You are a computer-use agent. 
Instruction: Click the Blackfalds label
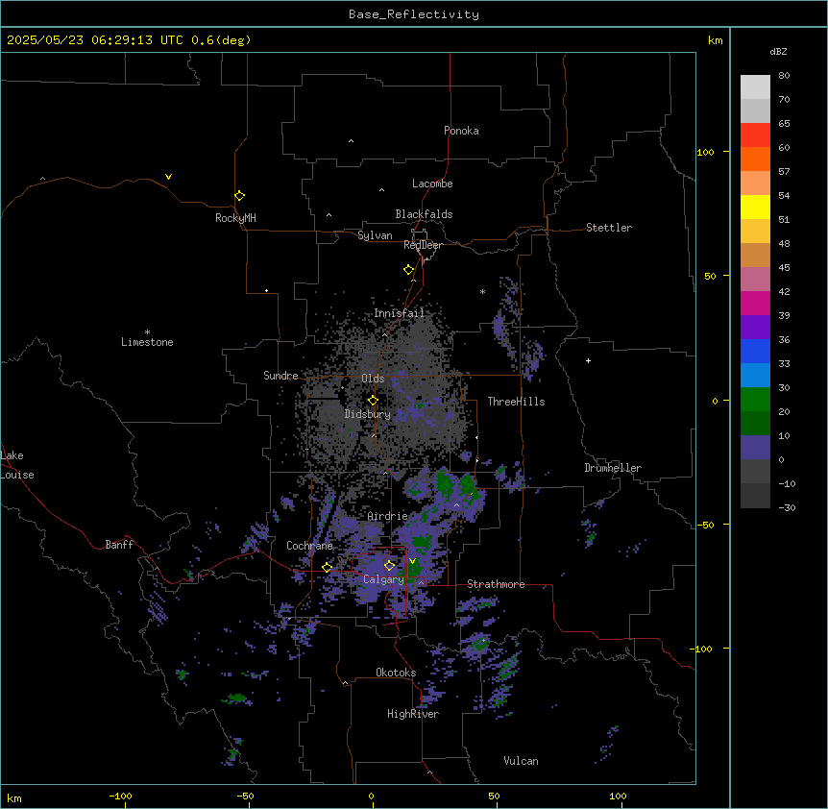point(424,214)
